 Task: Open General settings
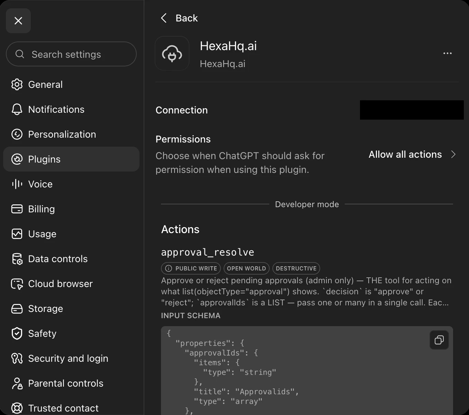(x=71, y=84)
